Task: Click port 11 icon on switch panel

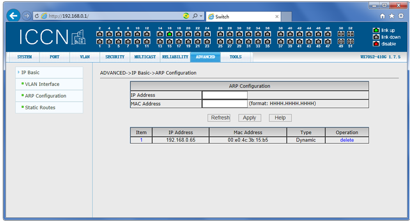Action: tap(147, 41)
